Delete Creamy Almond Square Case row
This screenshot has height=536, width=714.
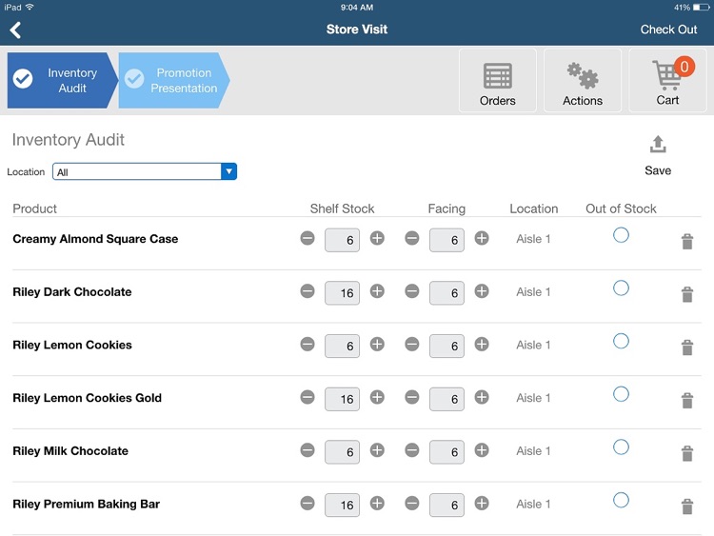(x=687, y=242)
